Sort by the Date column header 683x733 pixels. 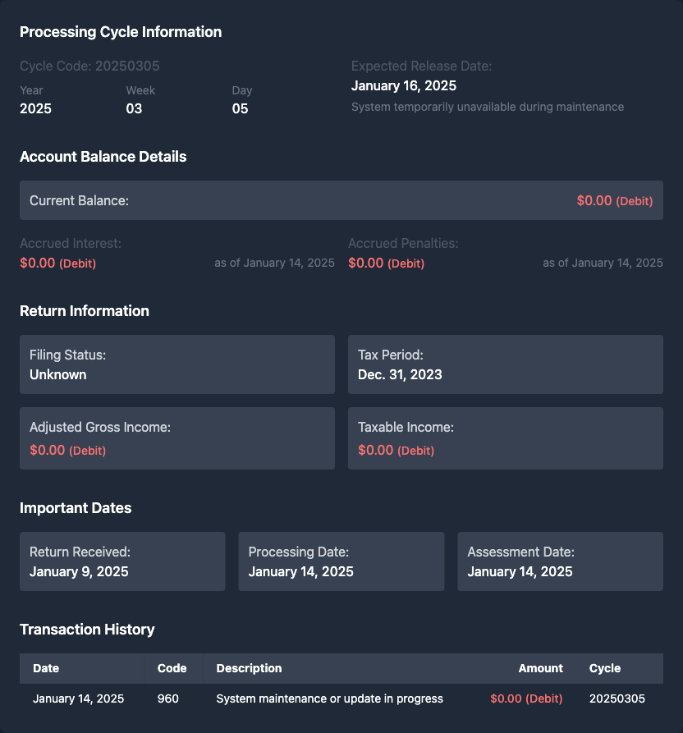pyautogui.click(x=46, y=668)
